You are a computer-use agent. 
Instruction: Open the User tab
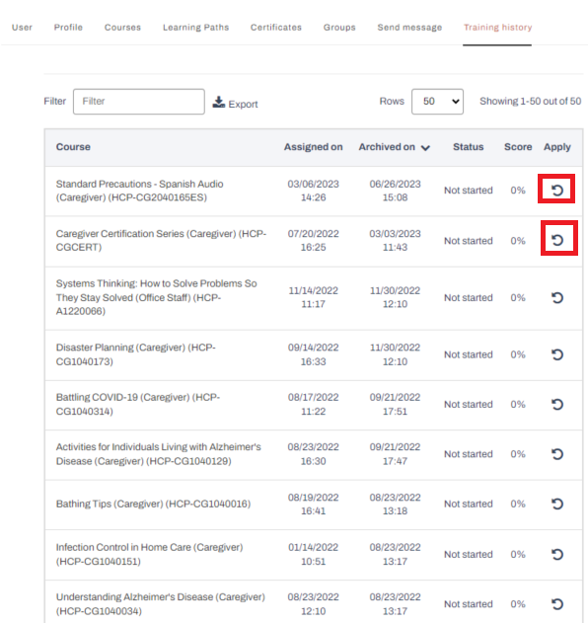[22, 28]
